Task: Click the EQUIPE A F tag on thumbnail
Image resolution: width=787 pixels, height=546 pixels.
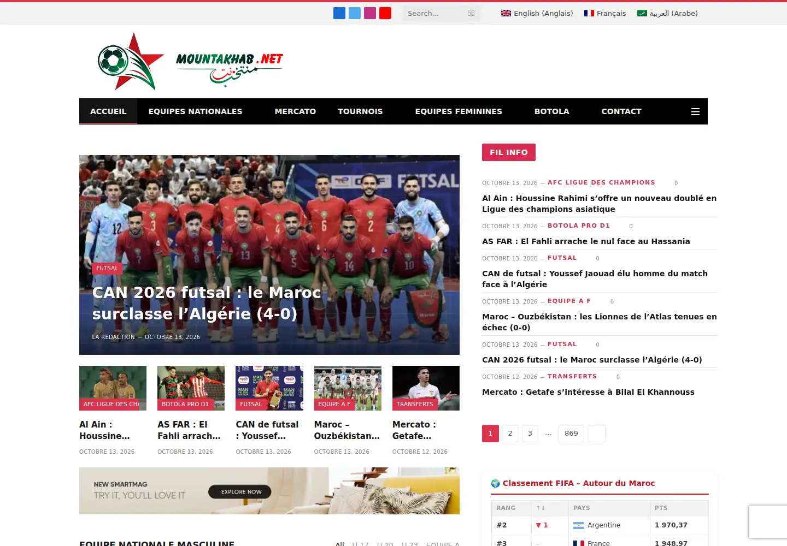Action: click(334, 404)
